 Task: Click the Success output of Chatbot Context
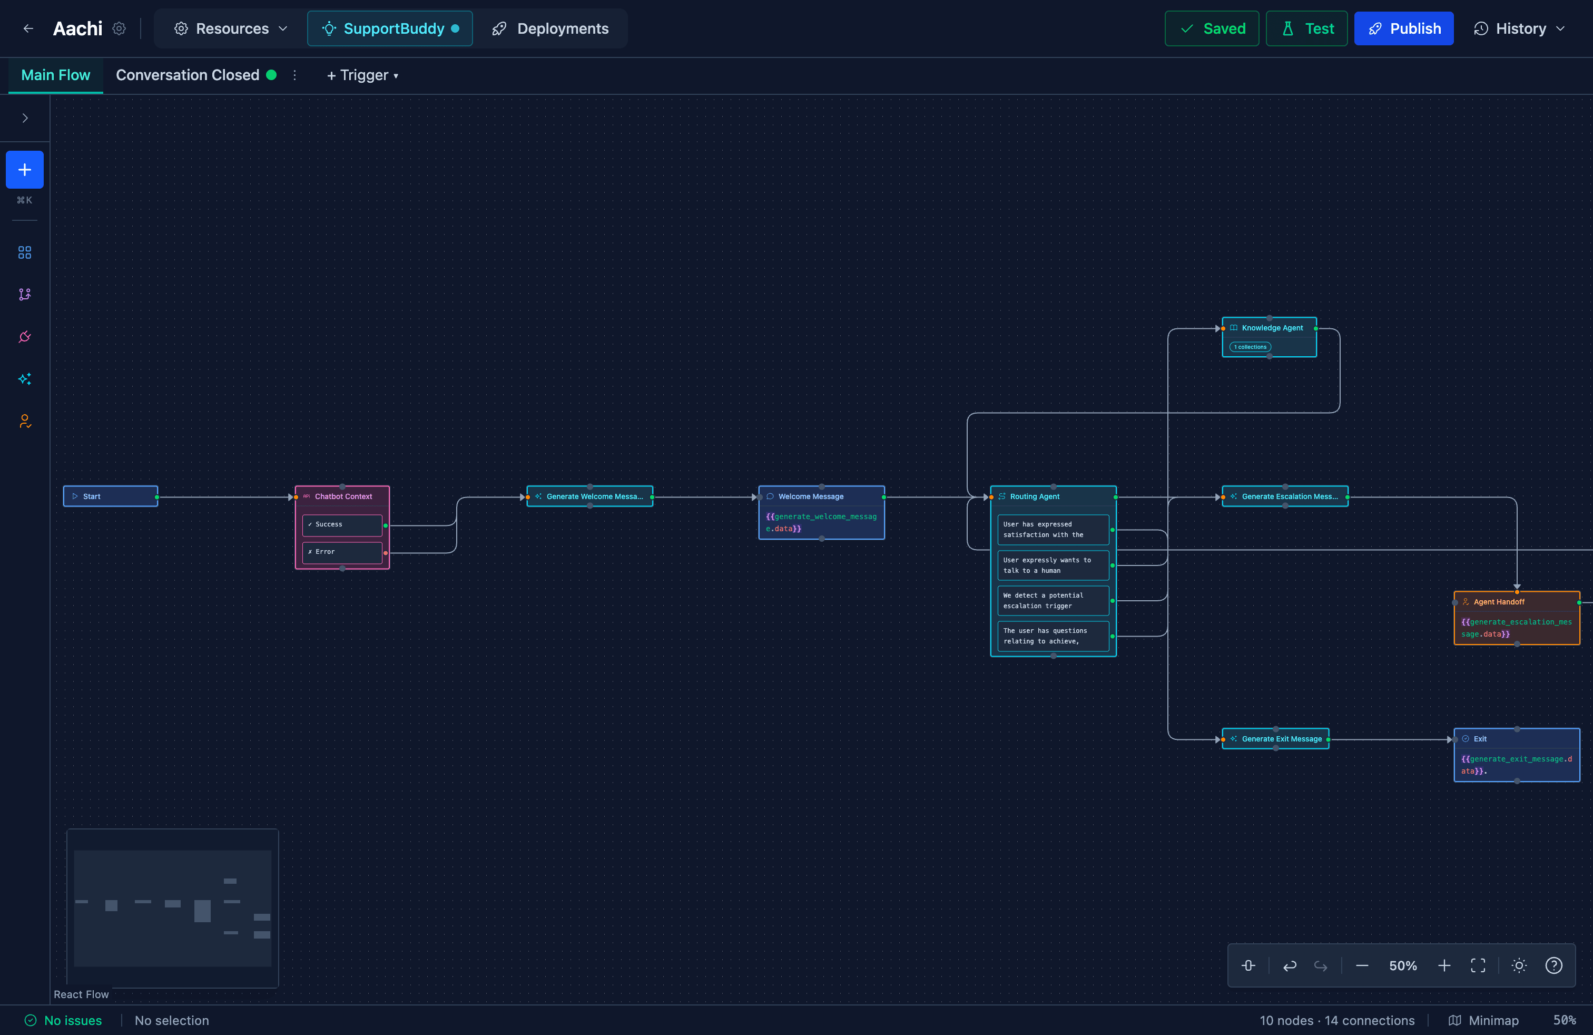[x=342, y=525]
